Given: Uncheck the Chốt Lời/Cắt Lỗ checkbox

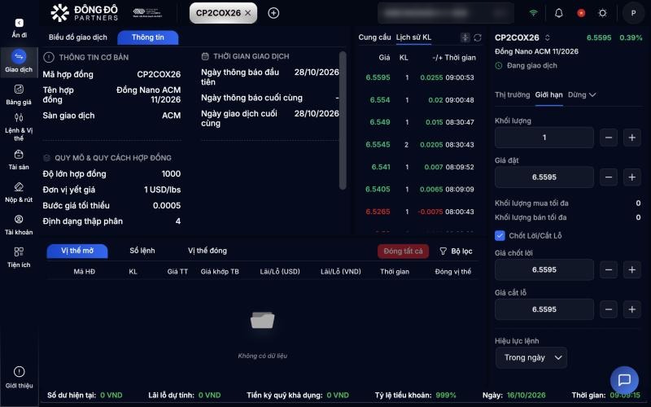Looking at the screenshot, I should (500, 235).
